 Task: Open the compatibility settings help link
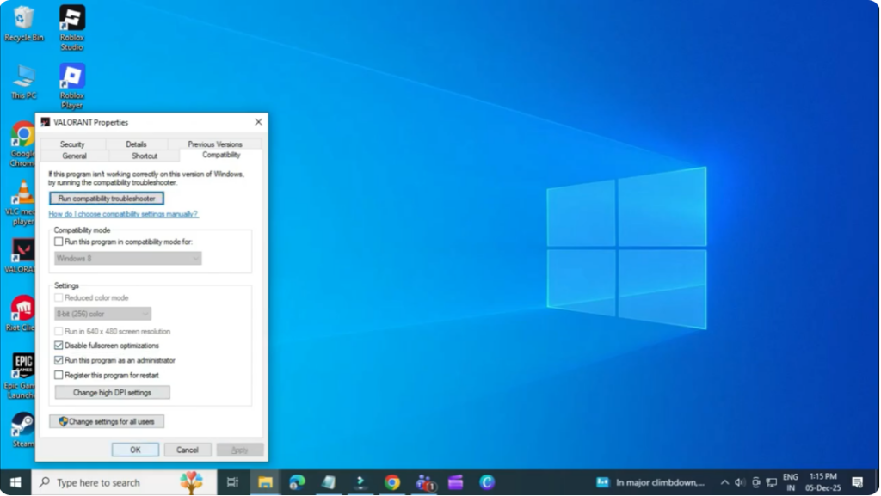click(x=124, y=213)
